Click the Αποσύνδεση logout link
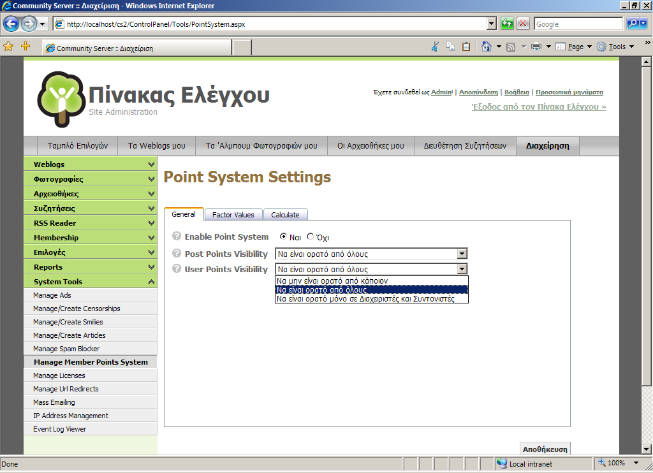This screenshot has width=653, height=473. pos(478,92)
